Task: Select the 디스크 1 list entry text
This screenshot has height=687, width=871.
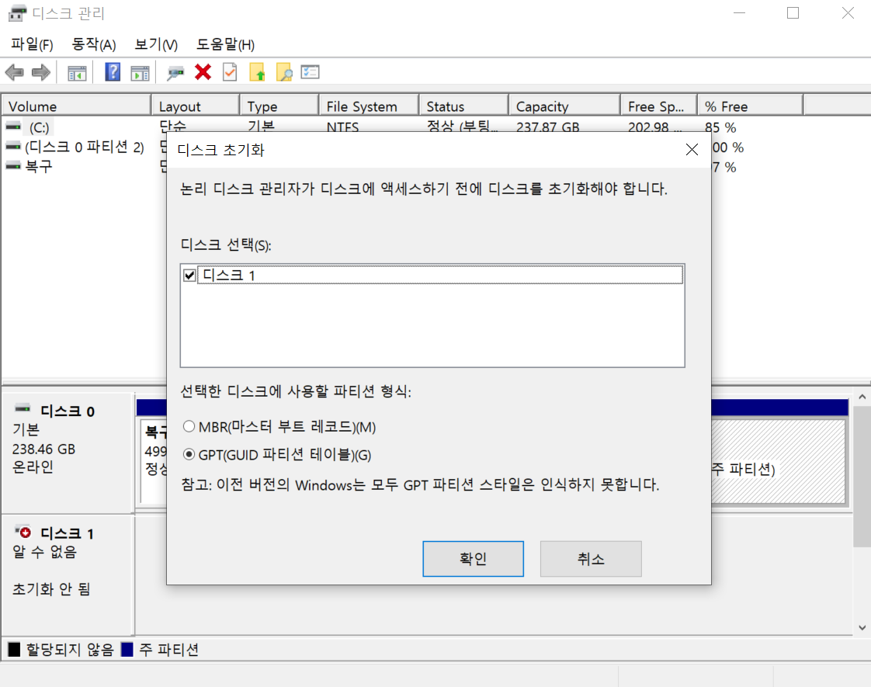Action: click(229, 275)
